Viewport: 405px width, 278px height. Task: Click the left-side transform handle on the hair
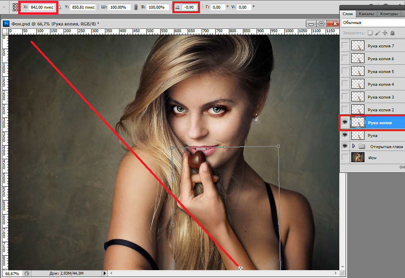point(173,225)
